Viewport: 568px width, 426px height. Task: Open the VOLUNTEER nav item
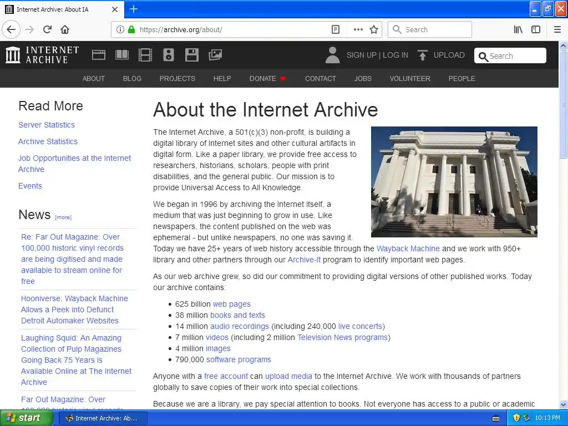410,79
